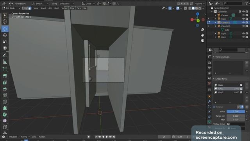
Task: Toggle the Relative shape keys checkbox
Action: 214,107
